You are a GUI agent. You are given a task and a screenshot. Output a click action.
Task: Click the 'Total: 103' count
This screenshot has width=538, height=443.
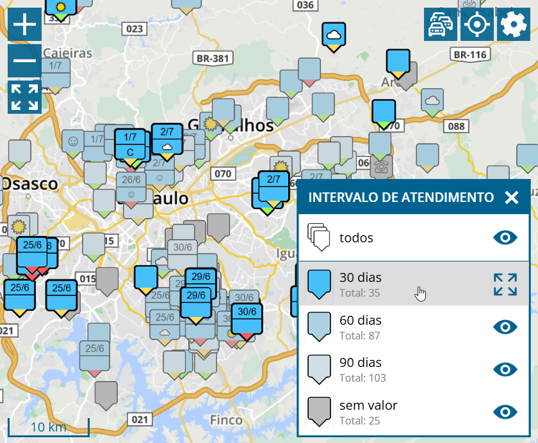(363, 378)
